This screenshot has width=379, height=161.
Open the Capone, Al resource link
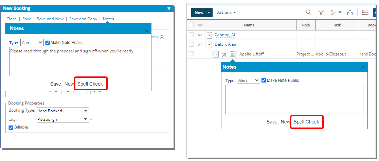point(225,35)
